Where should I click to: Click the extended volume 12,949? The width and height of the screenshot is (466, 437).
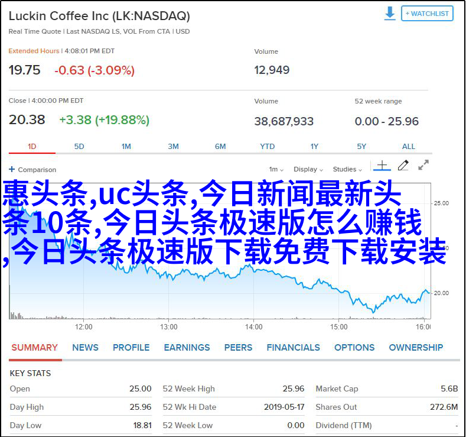(272, 70)
